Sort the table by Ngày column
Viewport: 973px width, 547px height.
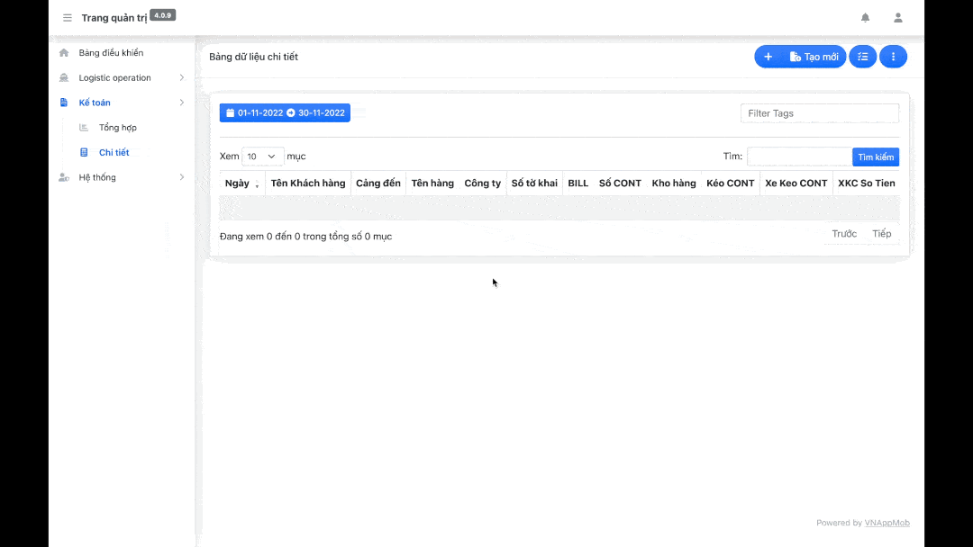click(241, 184)
